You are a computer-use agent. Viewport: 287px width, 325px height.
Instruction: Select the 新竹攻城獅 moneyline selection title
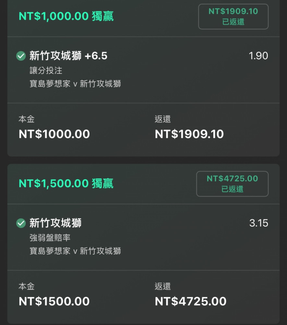click(x=55, y=223)
